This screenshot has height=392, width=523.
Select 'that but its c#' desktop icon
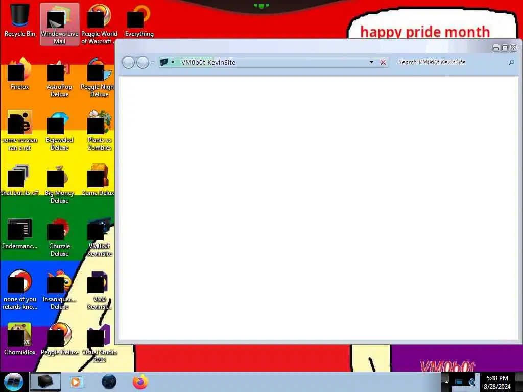(x=20, y=180)
